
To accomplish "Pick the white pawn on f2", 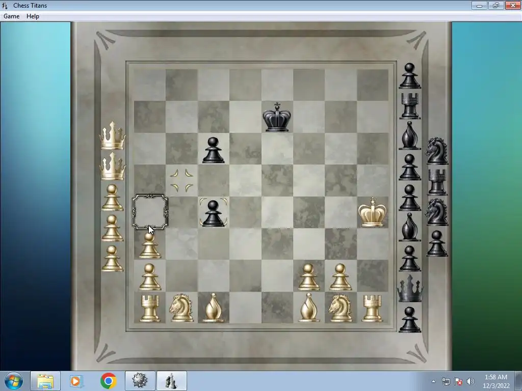I will point(308,277).
